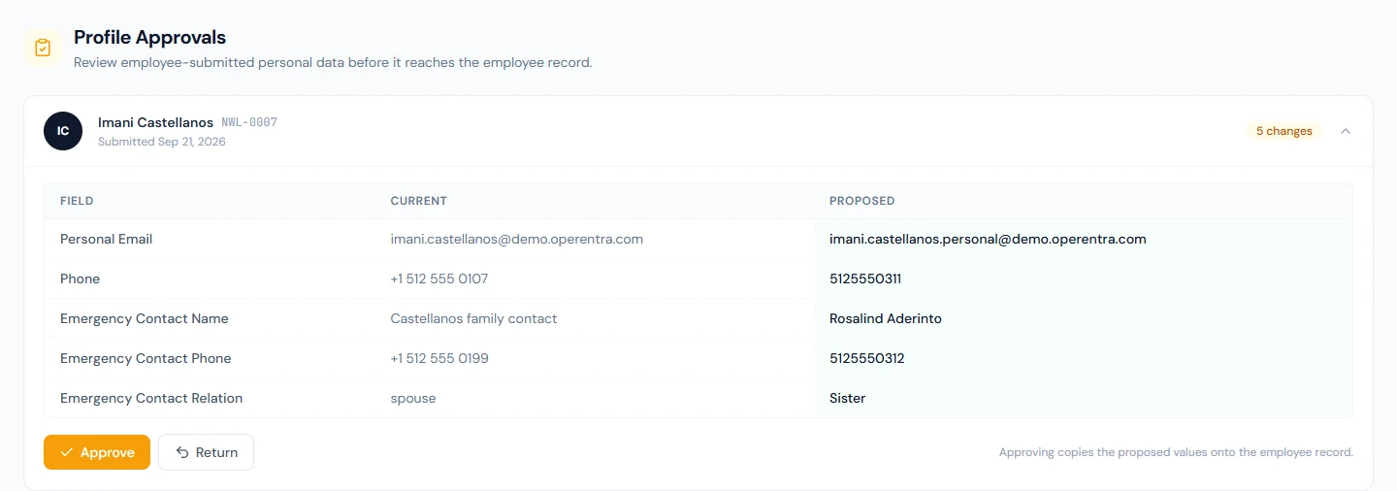Click the Profile Approvals heading
This screenshot has width=1397, height=491.
point(149,38)
